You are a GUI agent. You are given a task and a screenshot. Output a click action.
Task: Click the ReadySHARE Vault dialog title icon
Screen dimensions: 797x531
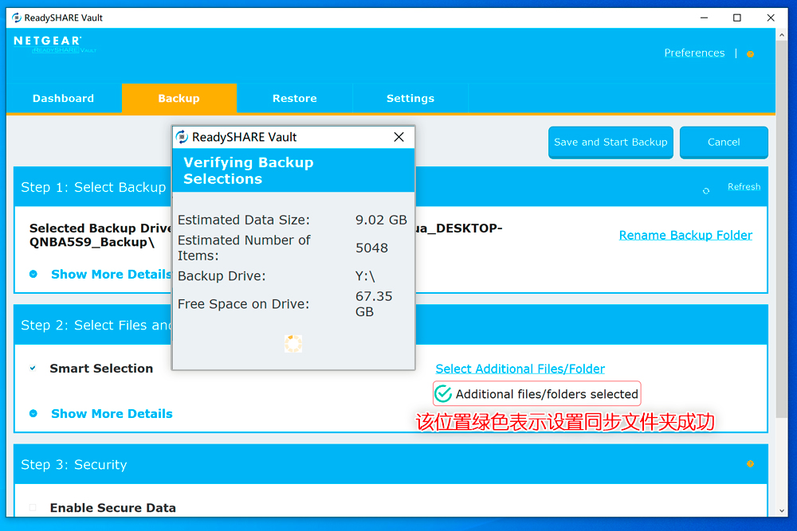click(x=182, y=137)
